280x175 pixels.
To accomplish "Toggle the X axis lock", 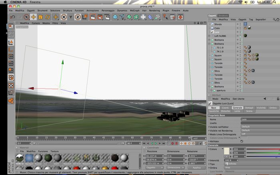I will (x=64, y=17).
